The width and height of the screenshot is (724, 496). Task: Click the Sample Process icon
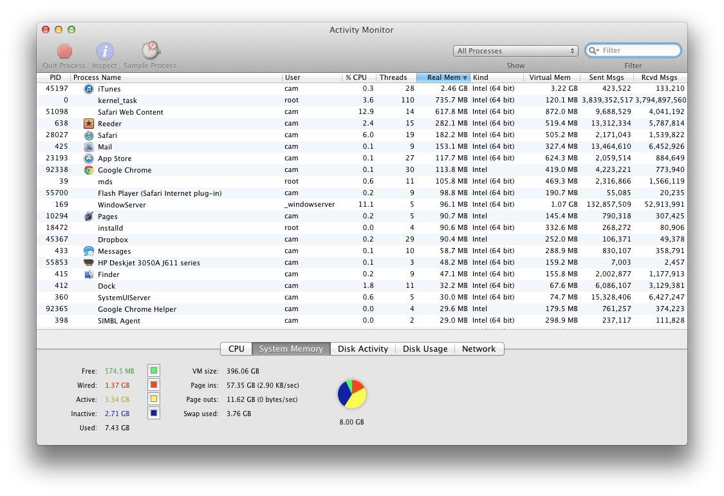[x=151, y=50]
